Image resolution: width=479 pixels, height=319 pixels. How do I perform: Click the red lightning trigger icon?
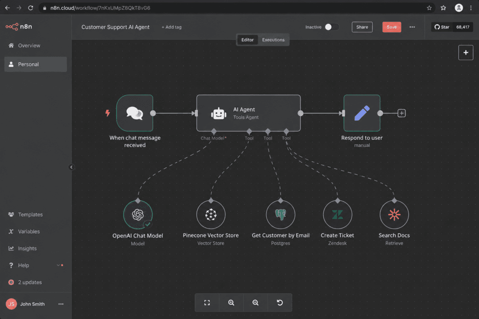(x=108, y=113)
